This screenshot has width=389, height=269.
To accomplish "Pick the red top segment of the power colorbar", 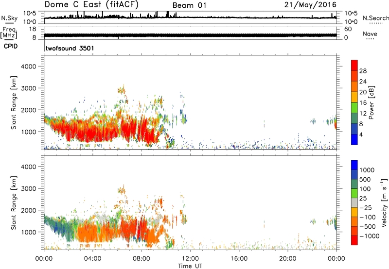I will [x=354, y=66].
